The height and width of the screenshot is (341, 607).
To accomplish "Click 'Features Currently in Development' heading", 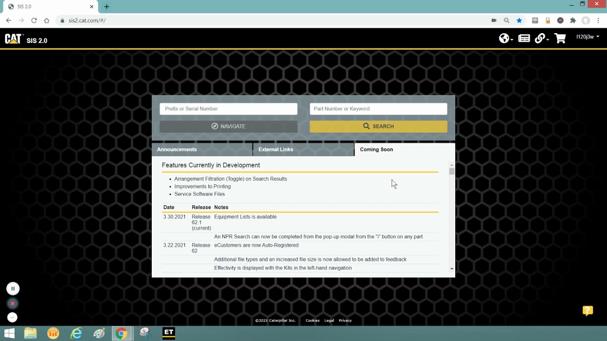I will tap(211, 165).
